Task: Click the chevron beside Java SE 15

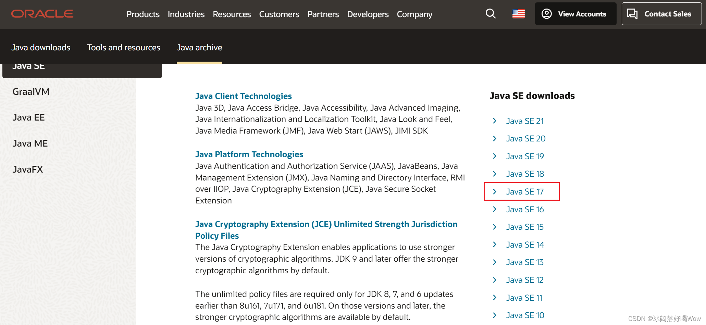Action: tap(495, 227)
